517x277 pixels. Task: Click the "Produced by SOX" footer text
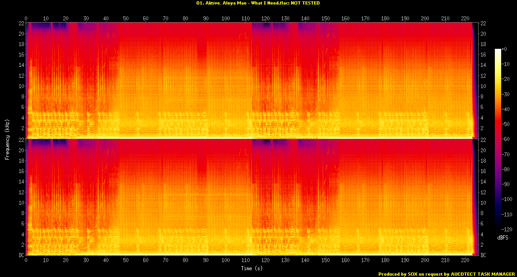446,274
